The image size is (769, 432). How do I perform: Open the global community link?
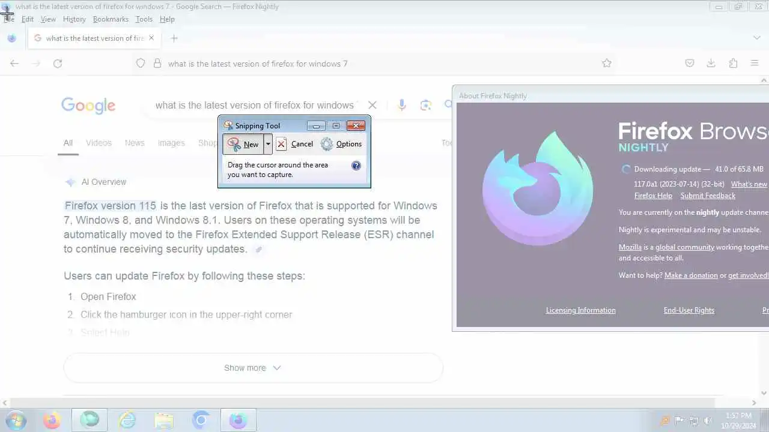[685, 247]
